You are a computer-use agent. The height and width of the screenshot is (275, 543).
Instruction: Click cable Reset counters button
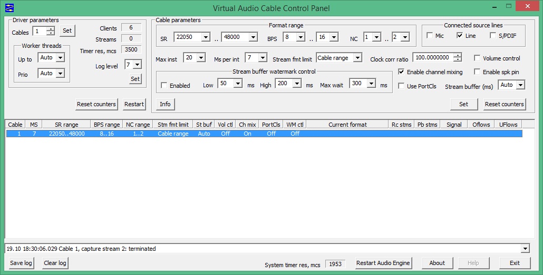tap(504, 104)
